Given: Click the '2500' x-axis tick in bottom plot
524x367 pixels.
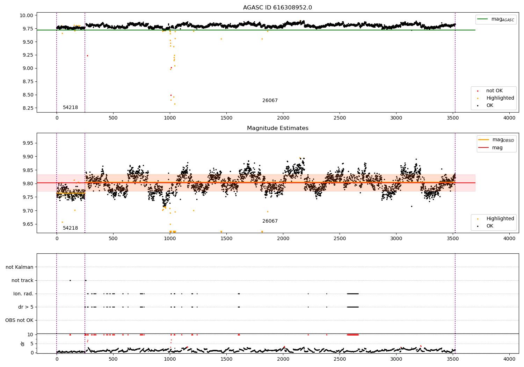Looking at the screenshot, I should pyautogui.click(x=340, y=359).
